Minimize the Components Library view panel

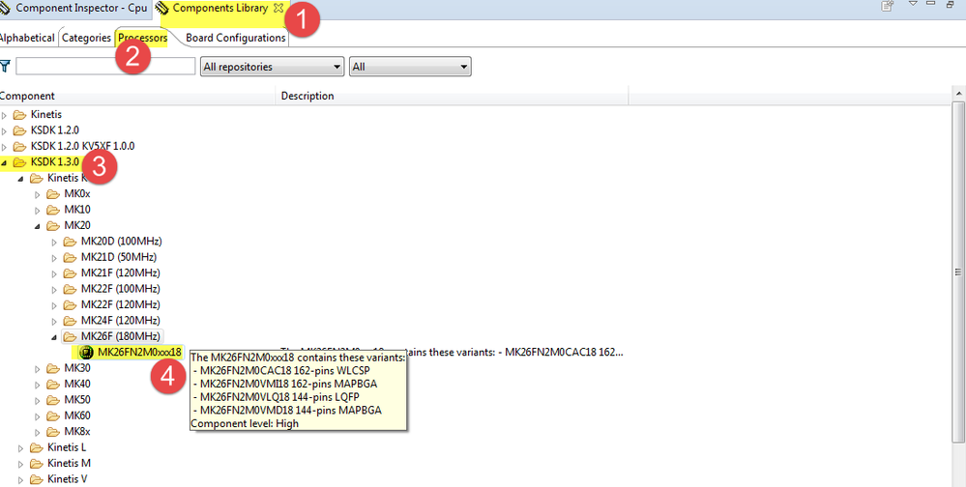click(932, 4)
